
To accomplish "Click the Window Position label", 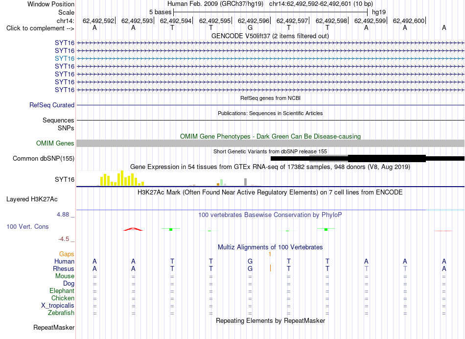I will [x=51, y=4].
